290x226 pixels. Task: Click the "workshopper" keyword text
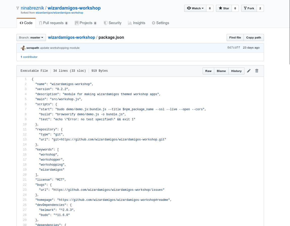pyautogui.click(x=51, y=160)
